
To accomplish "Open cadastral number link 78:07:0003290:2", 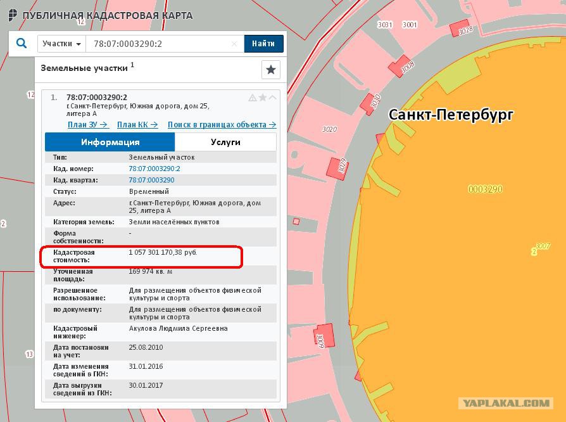I will 154,169.
